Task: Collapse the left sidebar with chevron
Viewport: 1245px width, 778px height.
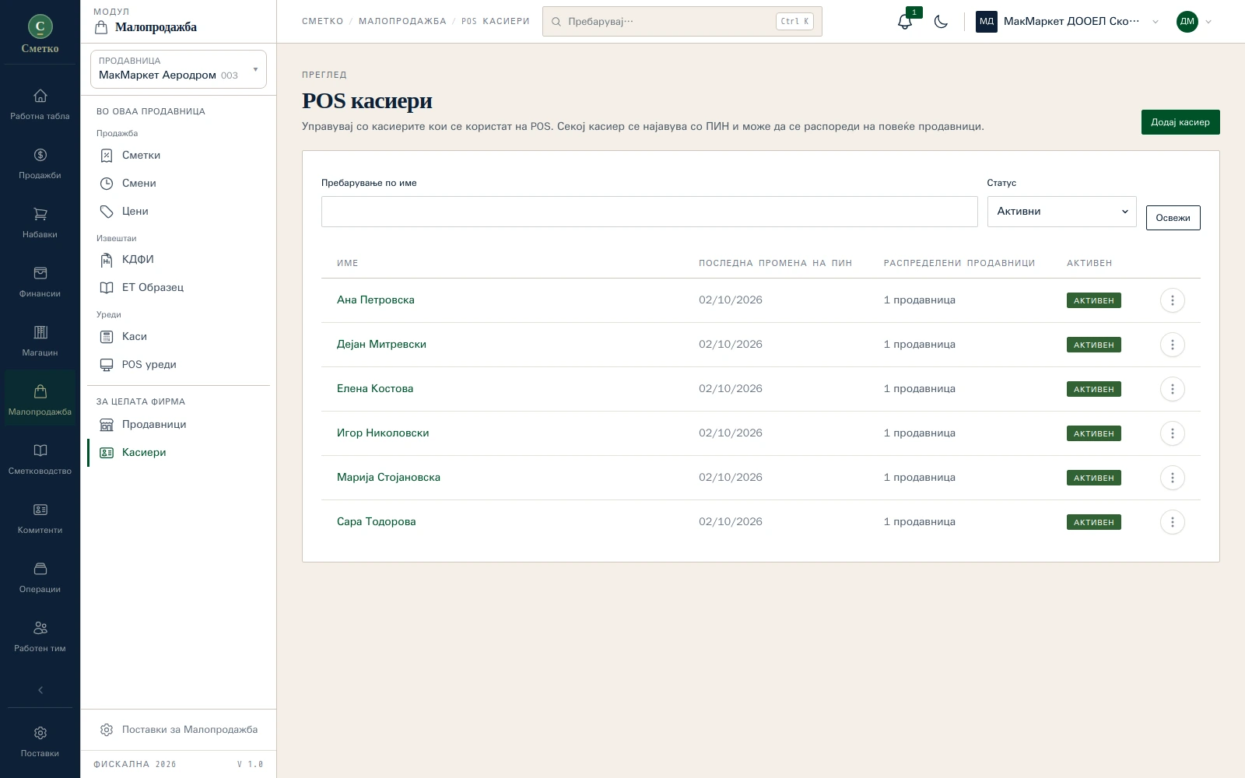Action: (40, 690)
